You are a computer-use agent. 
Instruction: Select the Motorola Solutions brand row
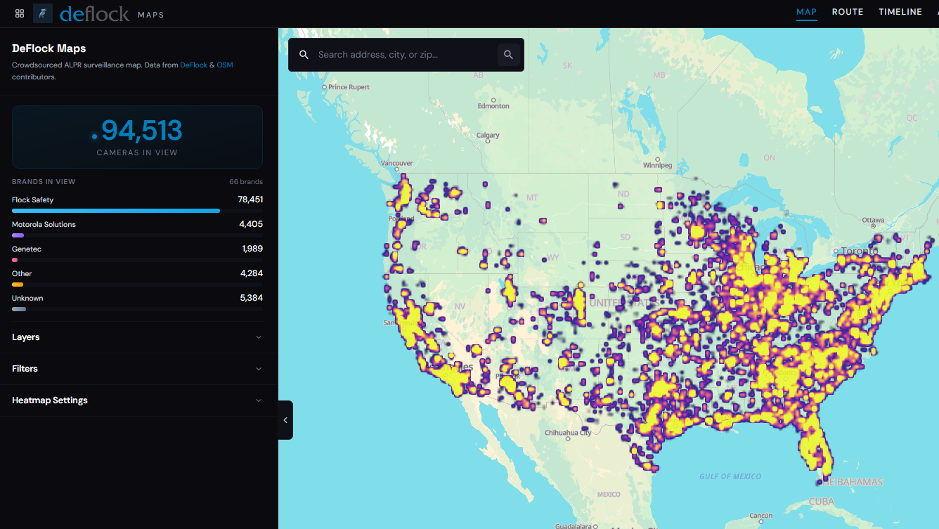pyautogui.click(x=137, y=230)
